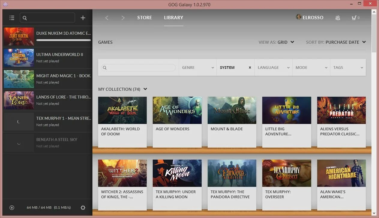
Task: Expand the GENRE filter dropdown
Action: 198,68
